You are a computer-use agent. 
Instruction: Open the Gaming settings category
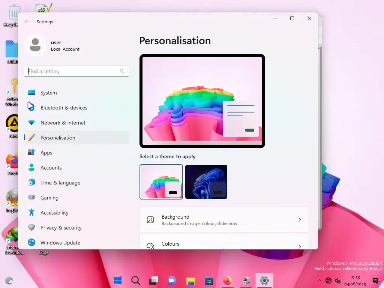(76, 198)
